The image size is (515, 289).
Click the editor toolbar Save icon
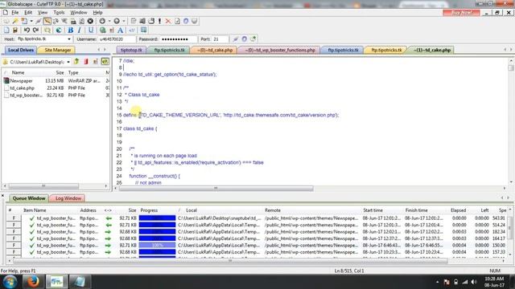click(x=15, y=31)
